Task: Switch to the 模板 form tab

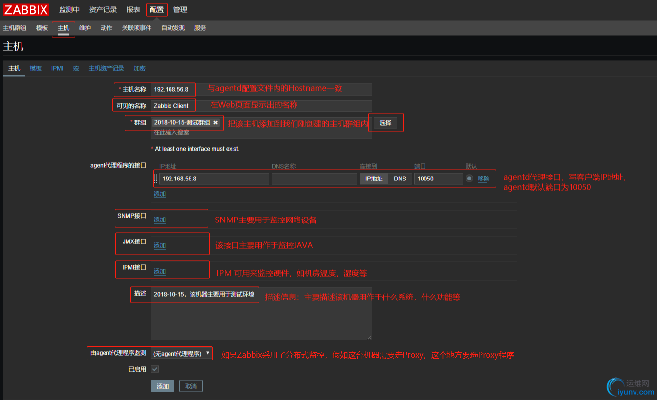Action: point(36,68)
